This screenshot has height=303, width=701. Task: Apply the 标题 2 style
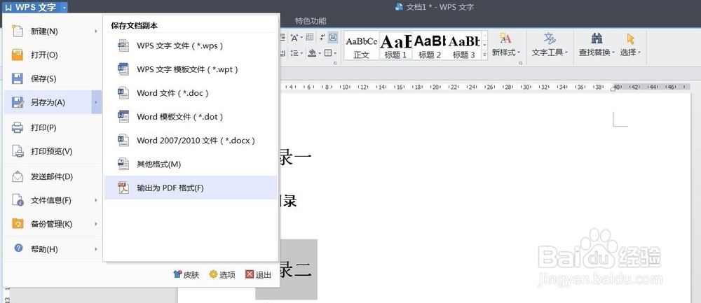pyautogui.click(x=429, y=45)
